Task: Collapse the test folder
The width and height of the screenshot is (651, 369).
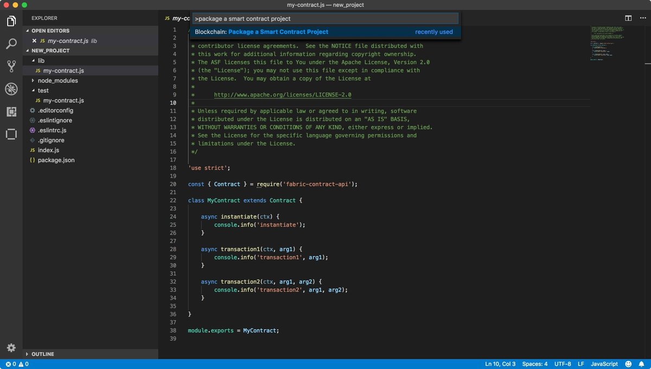Action: click(43, 90)
